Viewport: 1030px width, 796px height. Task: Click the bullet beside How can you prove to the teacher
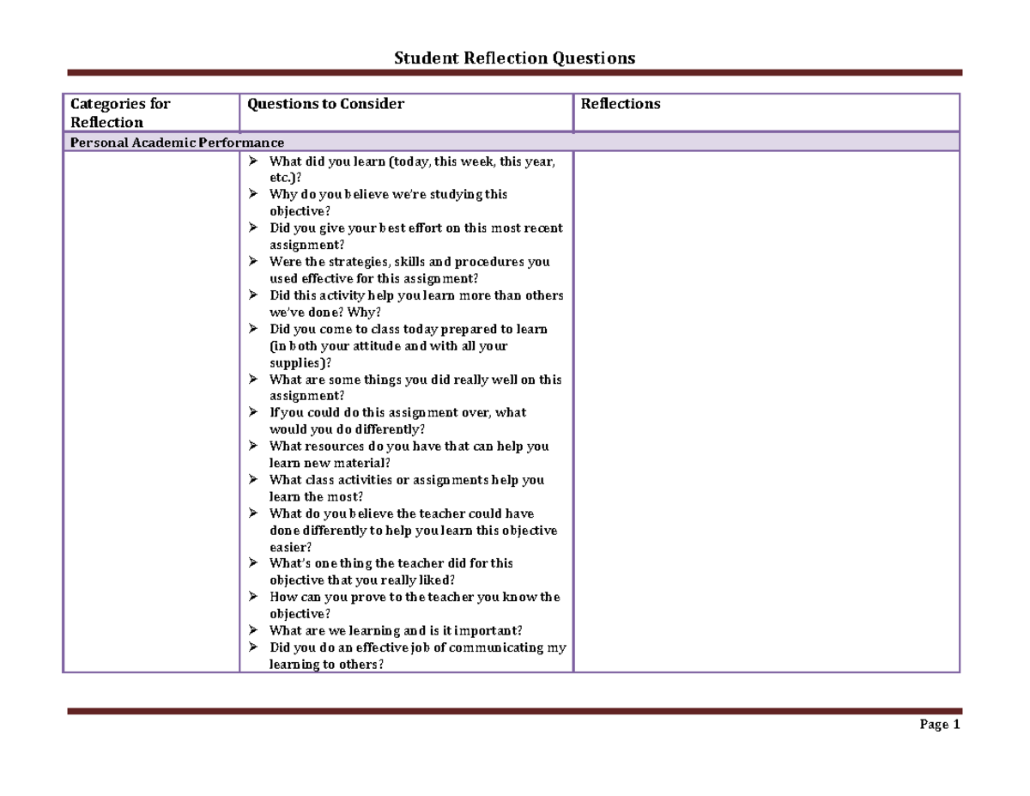[x=252, y=596]
